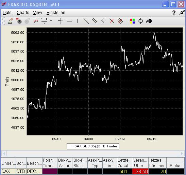This screenshot has height=175, width=186.
Task: Click the purple position cell
Action: coord(50,171)
